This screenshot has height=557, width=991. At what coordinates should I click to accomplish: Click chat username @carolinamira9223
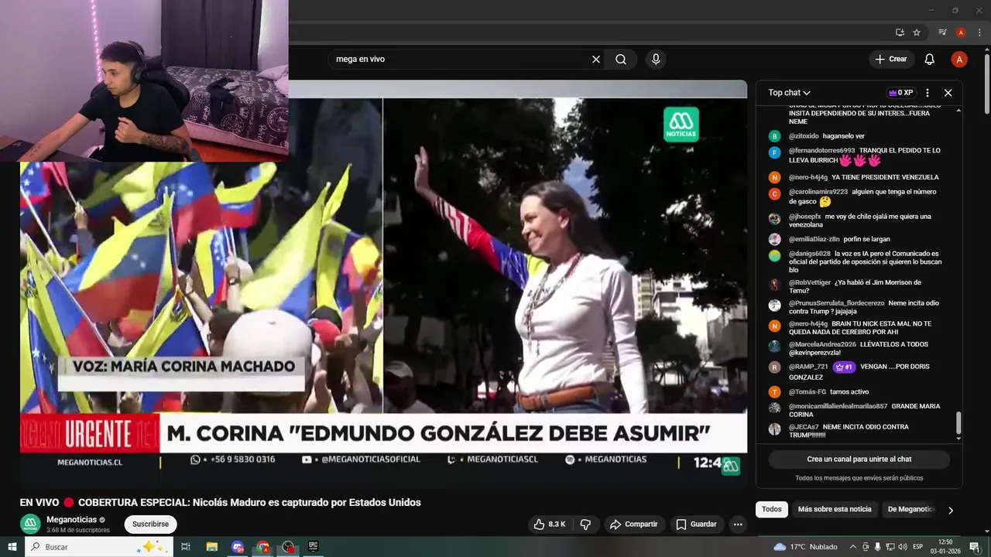pyautogui.click(x=818, y=192)
